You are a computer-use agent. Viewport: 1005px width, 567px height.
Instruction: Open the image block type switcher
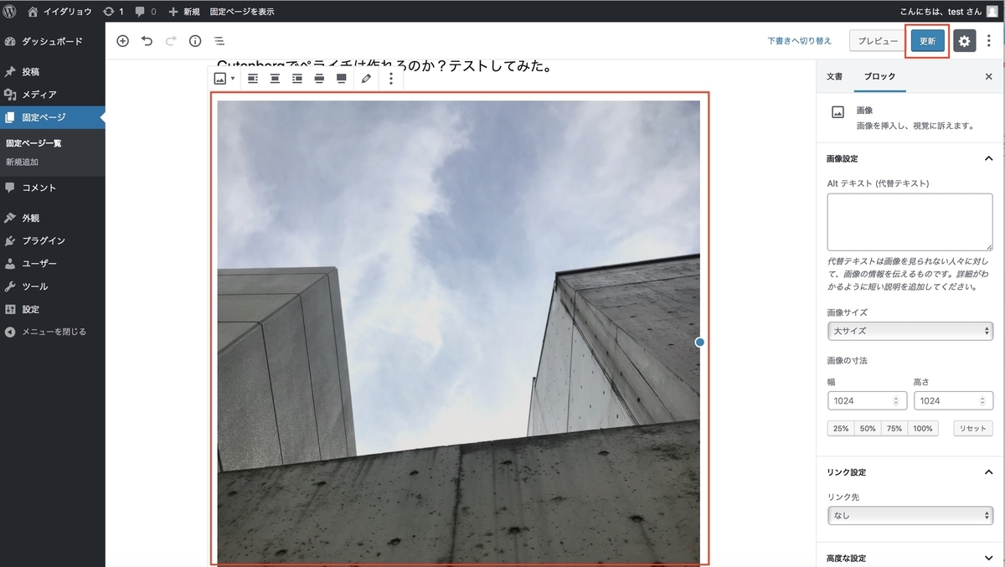[x=224, y=79]
